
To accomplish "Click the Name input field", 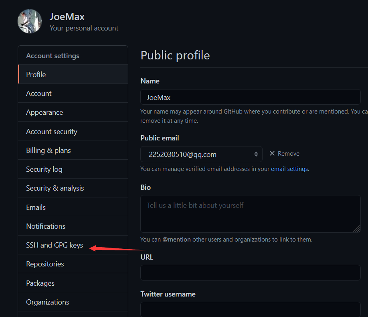I will 251,97.
